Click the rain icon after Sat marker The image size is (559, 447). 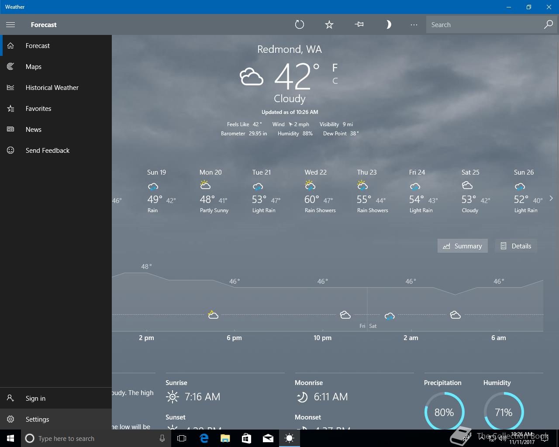click(390, 316)
